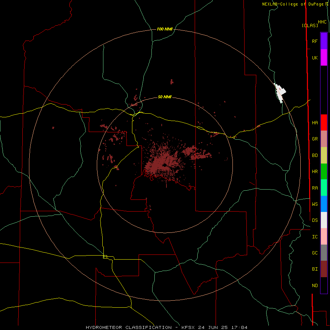Click the RA legend label
This screenshot has width=330, height=330.
click(315, 188)
